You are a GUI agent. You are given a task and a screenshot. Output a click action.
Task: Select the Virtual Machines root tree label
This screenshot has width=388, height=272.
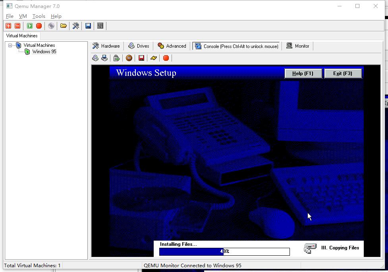click(39, 45)
